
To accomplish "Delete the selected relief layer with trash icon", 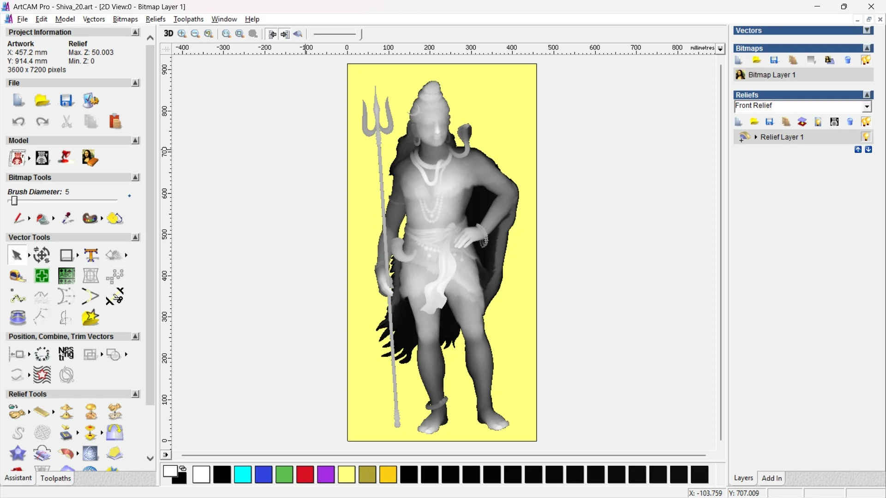I will click(x=850, y=121).
